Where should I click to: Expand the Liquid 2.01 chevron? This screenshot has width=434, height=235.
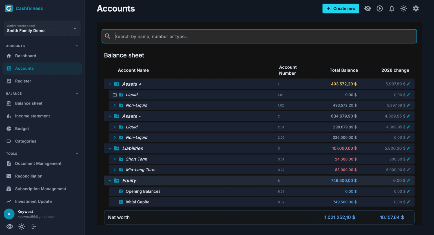pos(115,127)
